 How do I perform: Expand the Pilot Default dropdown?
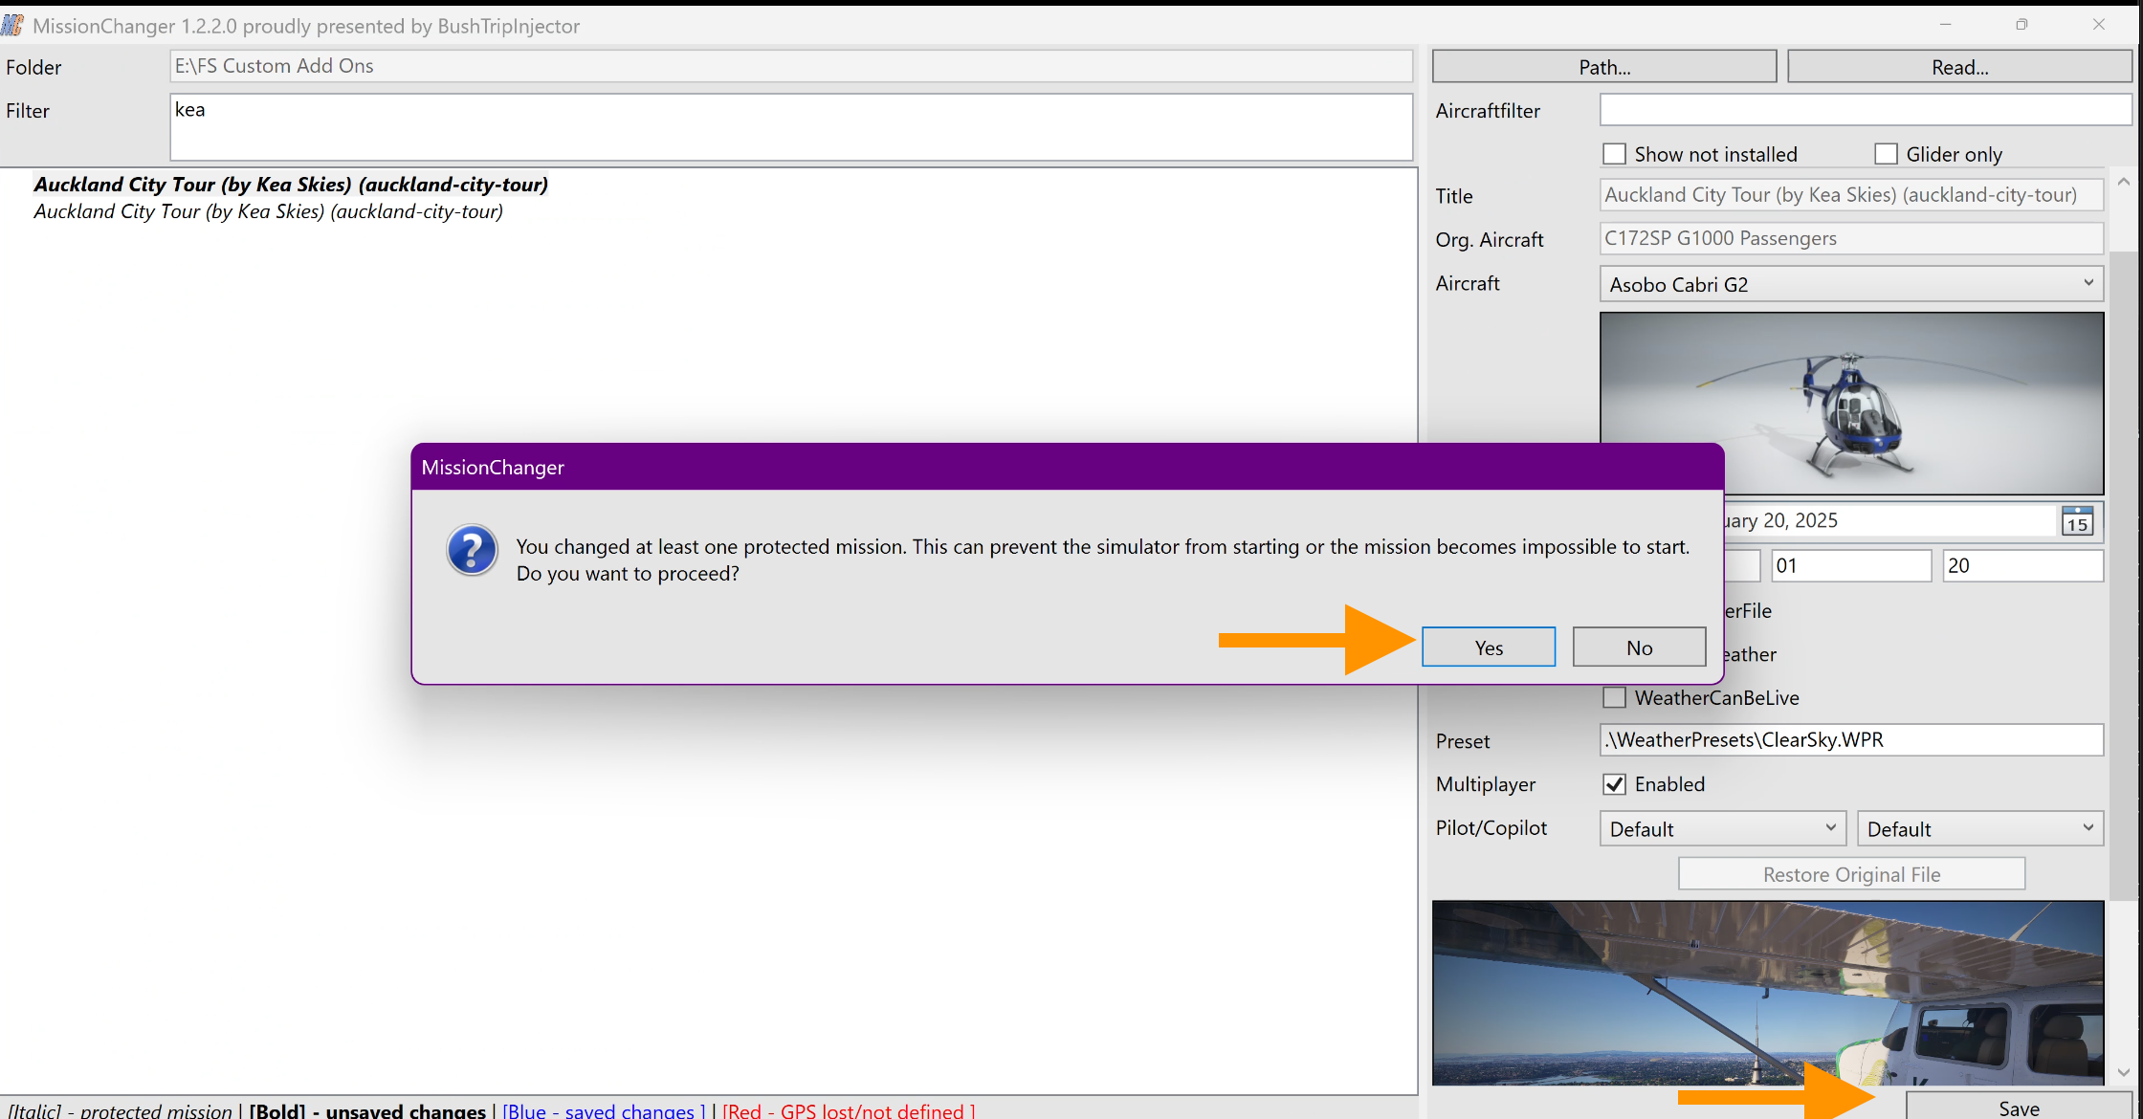[x=1722, y=828]
